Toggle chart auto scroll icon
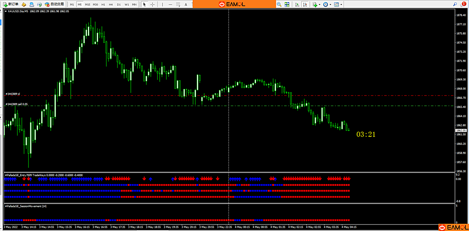The height and width of the screenshot is (231, 469). click(x=297, y=4)
